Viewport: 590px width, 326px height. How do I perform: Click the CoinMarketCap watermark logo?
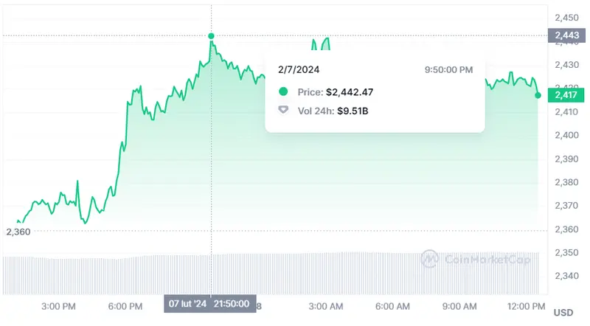point(429,259)
